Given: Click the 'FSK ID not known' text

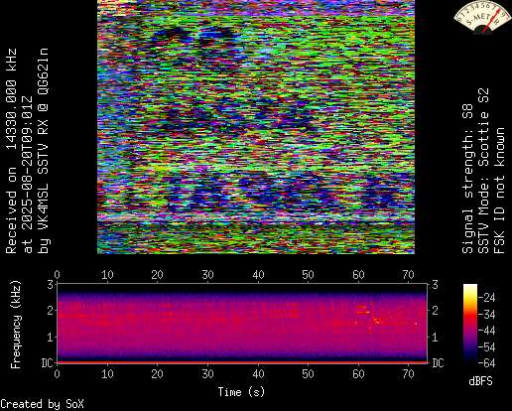Looking at the screenshot, I should [499, 191].
